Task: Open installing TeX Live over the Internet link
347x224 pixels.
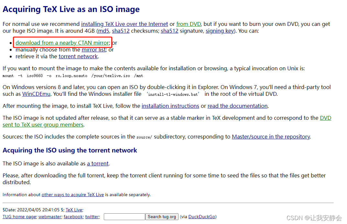Action: coord(125,24)
